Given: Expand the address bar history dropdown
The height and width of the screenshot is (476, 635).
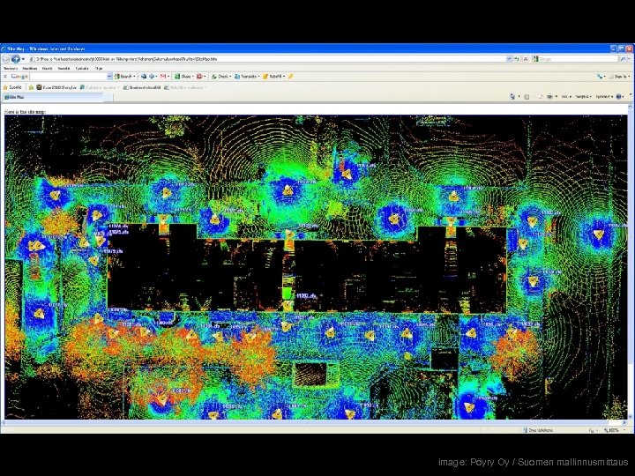Looking at the screenshot, I should 509,59.
